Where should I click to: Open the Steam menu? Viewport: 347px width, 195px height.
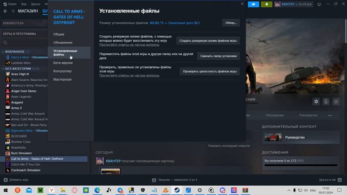(x=10, y=4)
